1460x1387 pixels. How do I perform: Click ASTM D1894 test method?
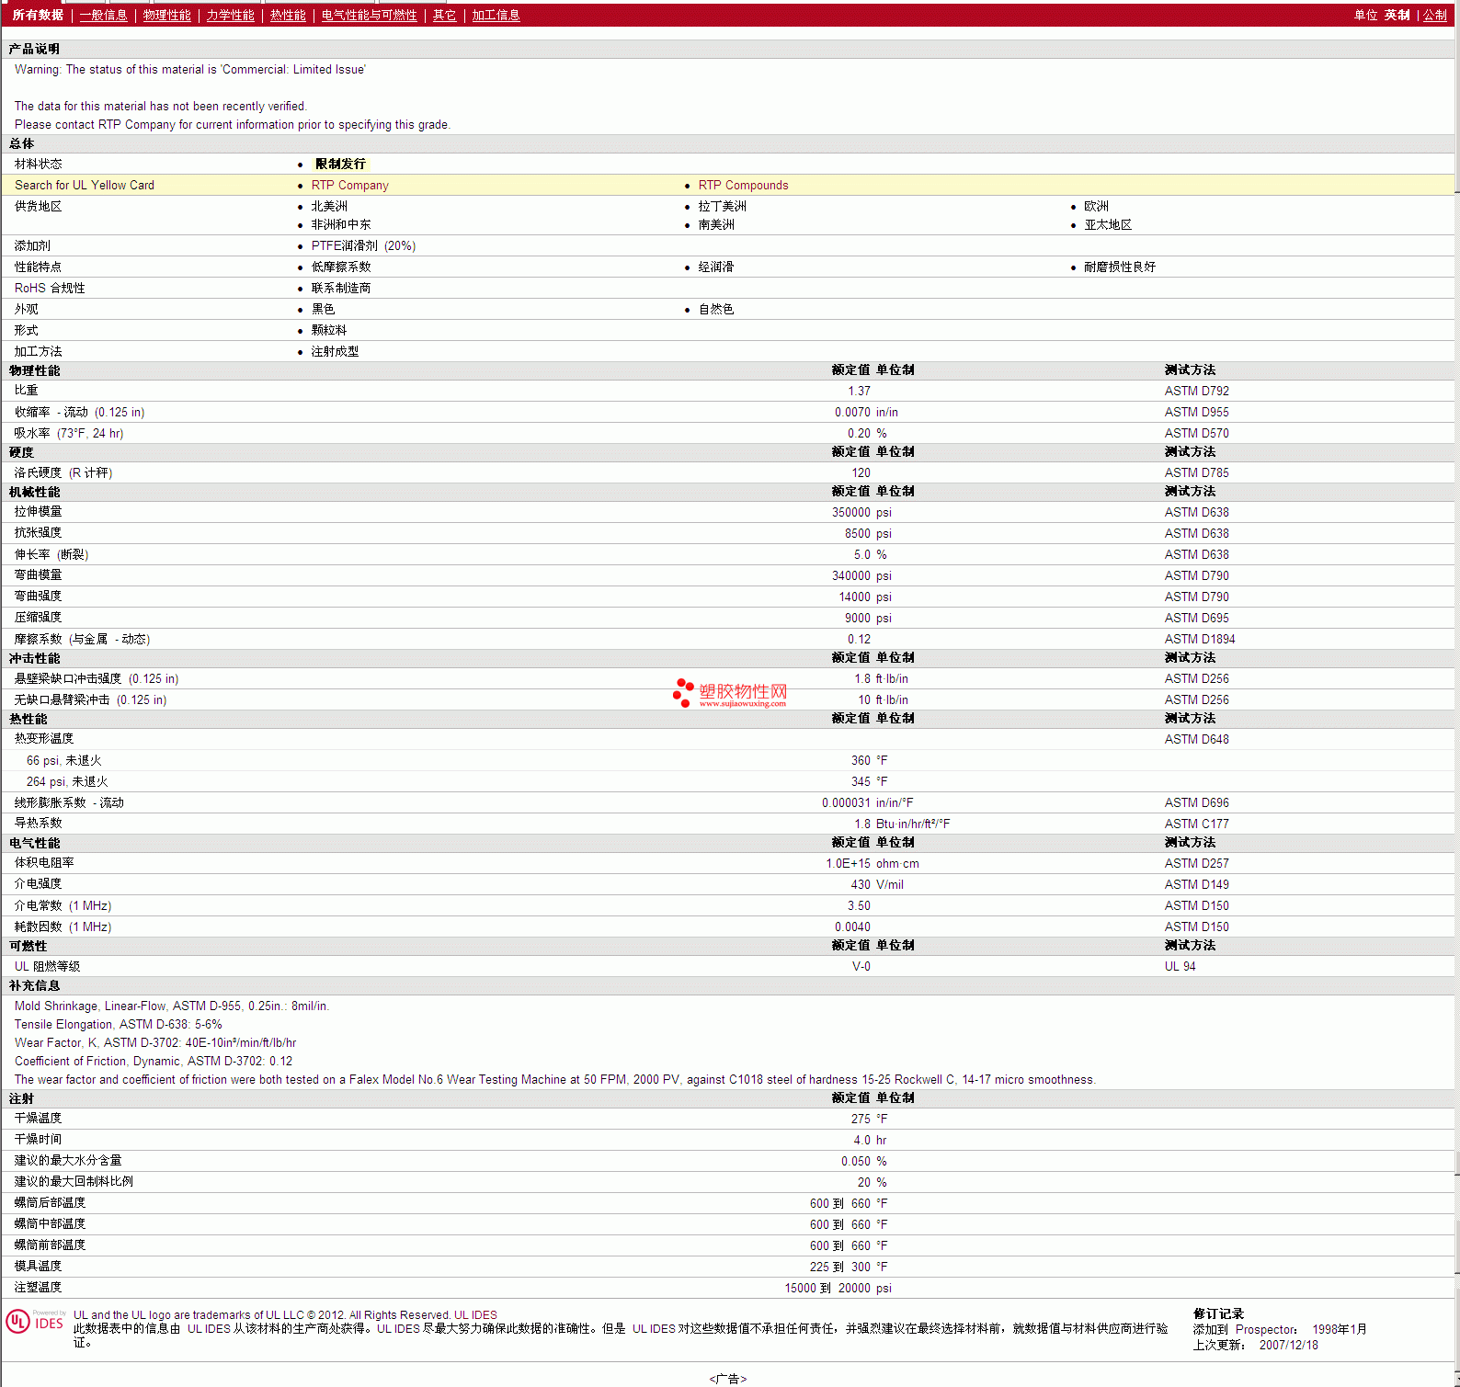[1200, 640]
